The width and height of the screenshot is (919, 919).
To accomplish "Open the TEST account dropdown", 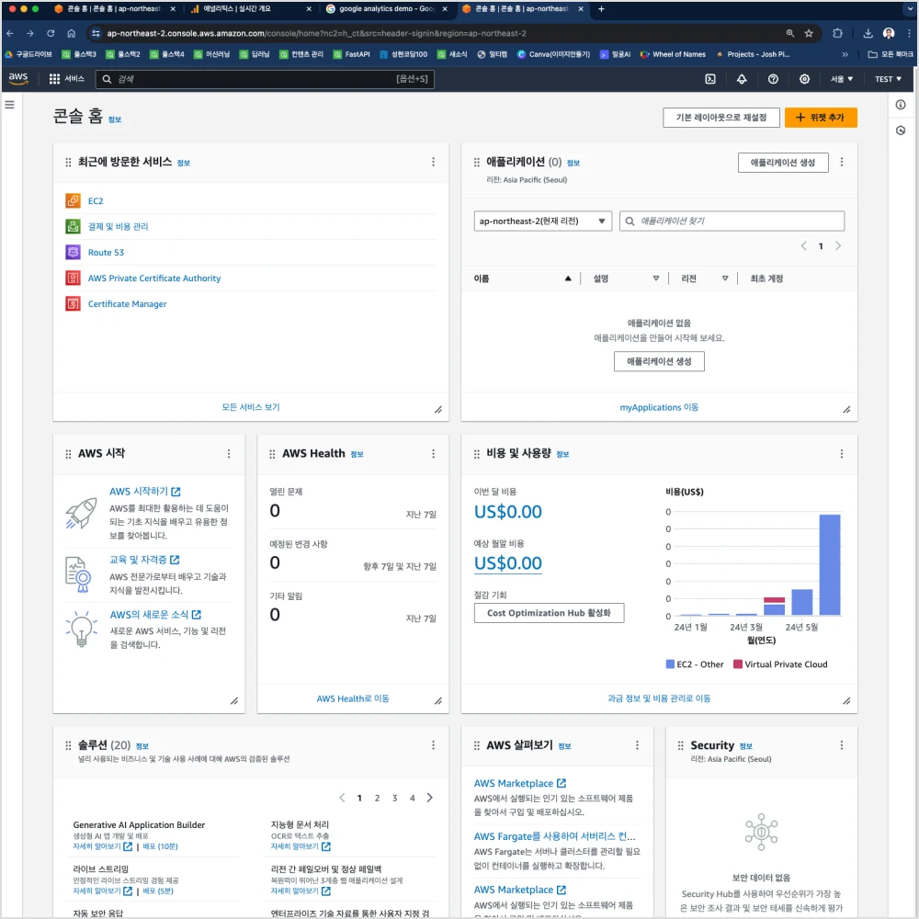I will click(888, 78).
